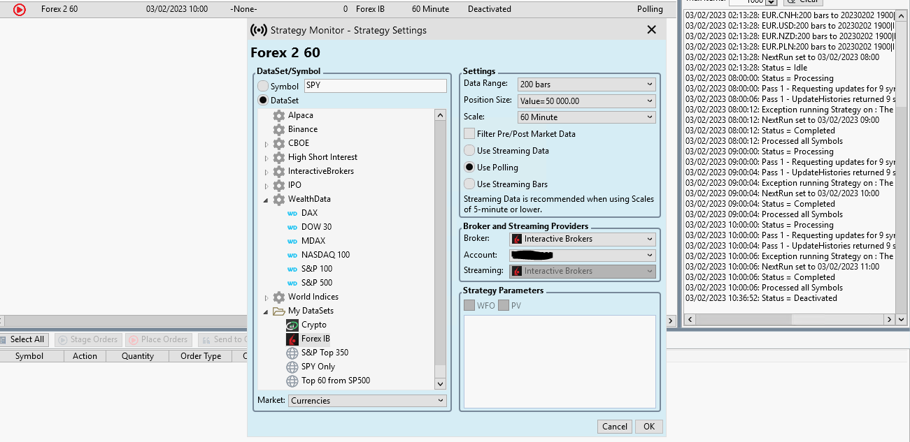Click the globe icon beside SPY Only
The width and height of the screenshot is (910, 442).
click(292, 367)
